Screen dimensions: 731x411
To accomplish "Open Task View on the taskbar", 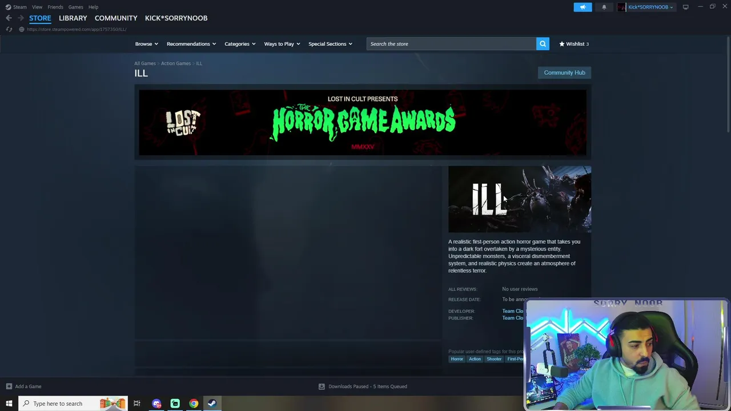I will point(137,404).
